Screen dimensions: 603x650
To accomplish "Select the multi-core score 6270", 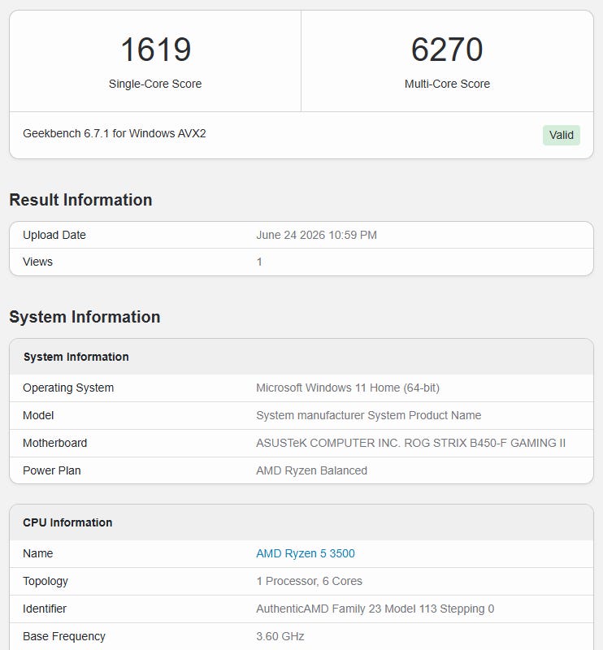I will (x=447, y=50).
